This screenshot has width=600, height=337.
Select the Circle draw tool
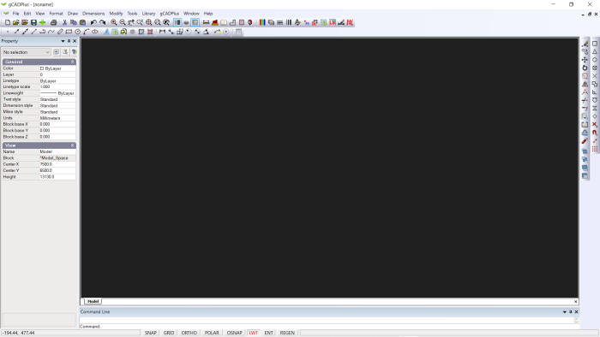78,32
